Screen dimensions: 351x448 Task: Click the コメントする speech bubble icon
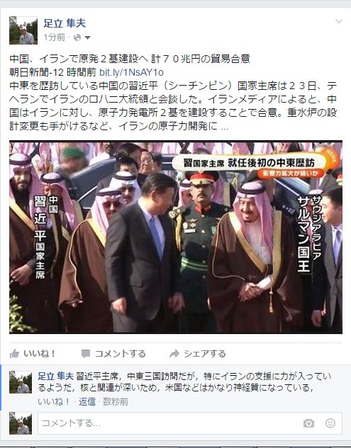[86, 354]
